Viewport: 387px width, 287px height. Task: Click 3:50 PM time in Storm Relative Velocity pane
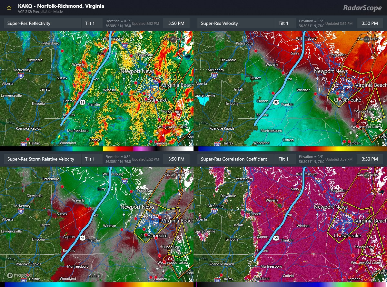point(176,159)
